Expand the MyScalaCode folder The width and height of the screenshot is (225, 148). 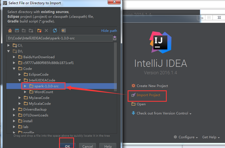(x=20, y=104)
